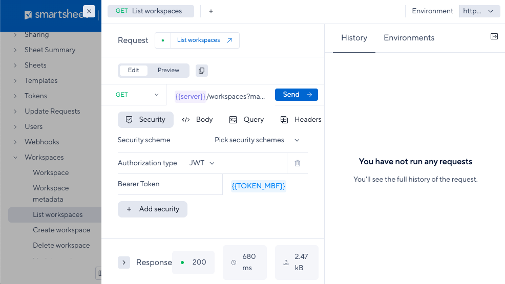Open Pick security schemes dropdown
Viewport: 505px width, 284px height.
click(x=257, y=140)
